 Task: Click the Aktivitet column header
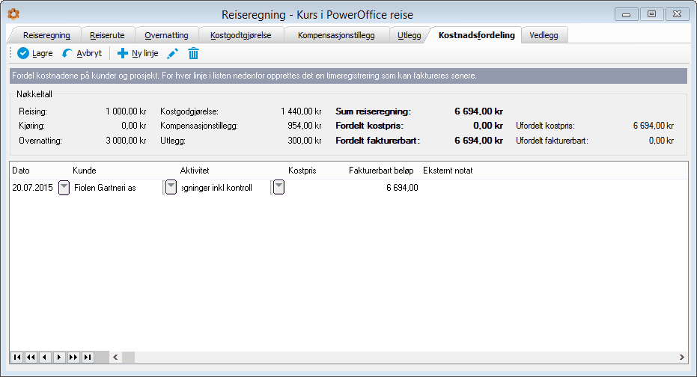[194, 171]
